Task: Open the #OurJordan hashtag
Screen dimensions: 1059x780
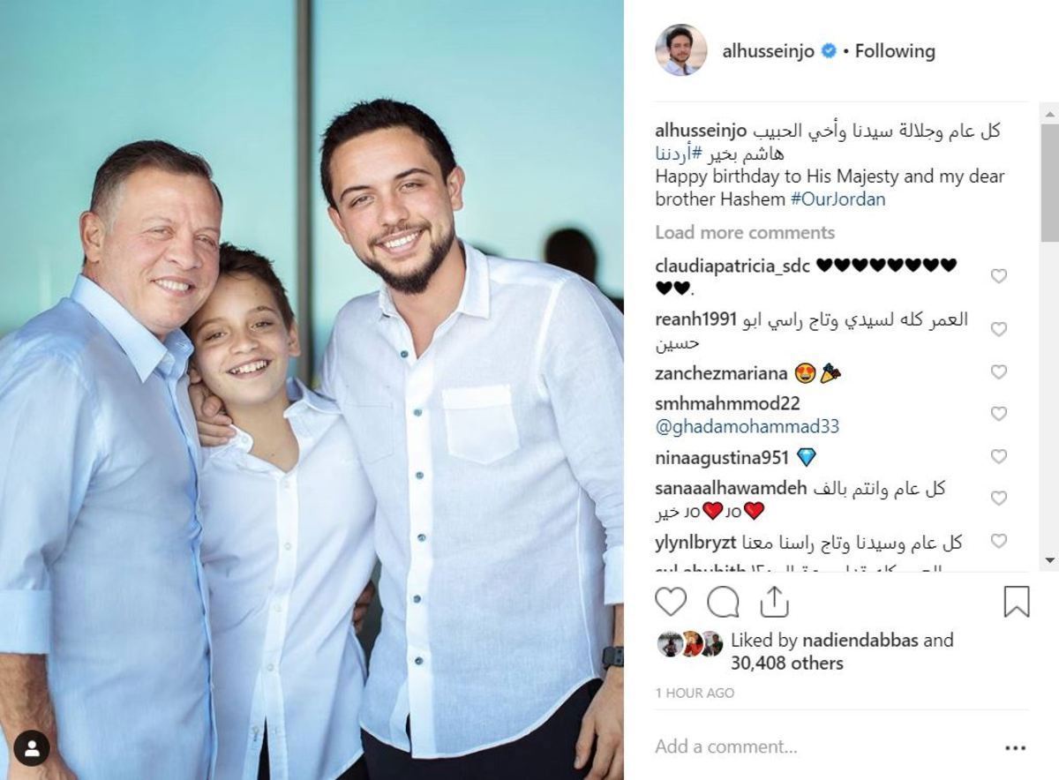Action: click(837, 199)
